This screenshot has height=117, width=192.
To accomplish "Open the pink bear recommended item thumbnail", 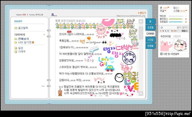I will [166, 45].
